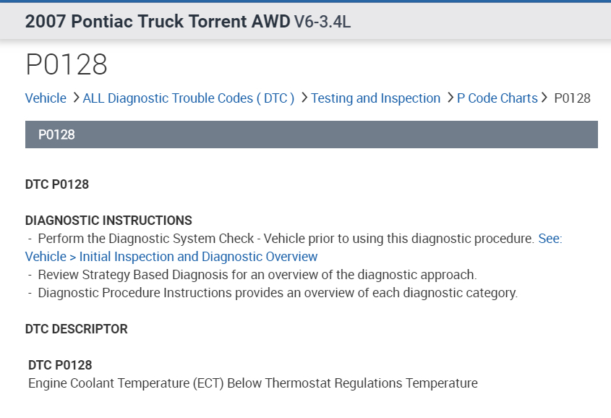Viewport: 611px width, 418px height.
Task: Click the Diagnostic Procedure Instructions line
Action: [278, 293]
